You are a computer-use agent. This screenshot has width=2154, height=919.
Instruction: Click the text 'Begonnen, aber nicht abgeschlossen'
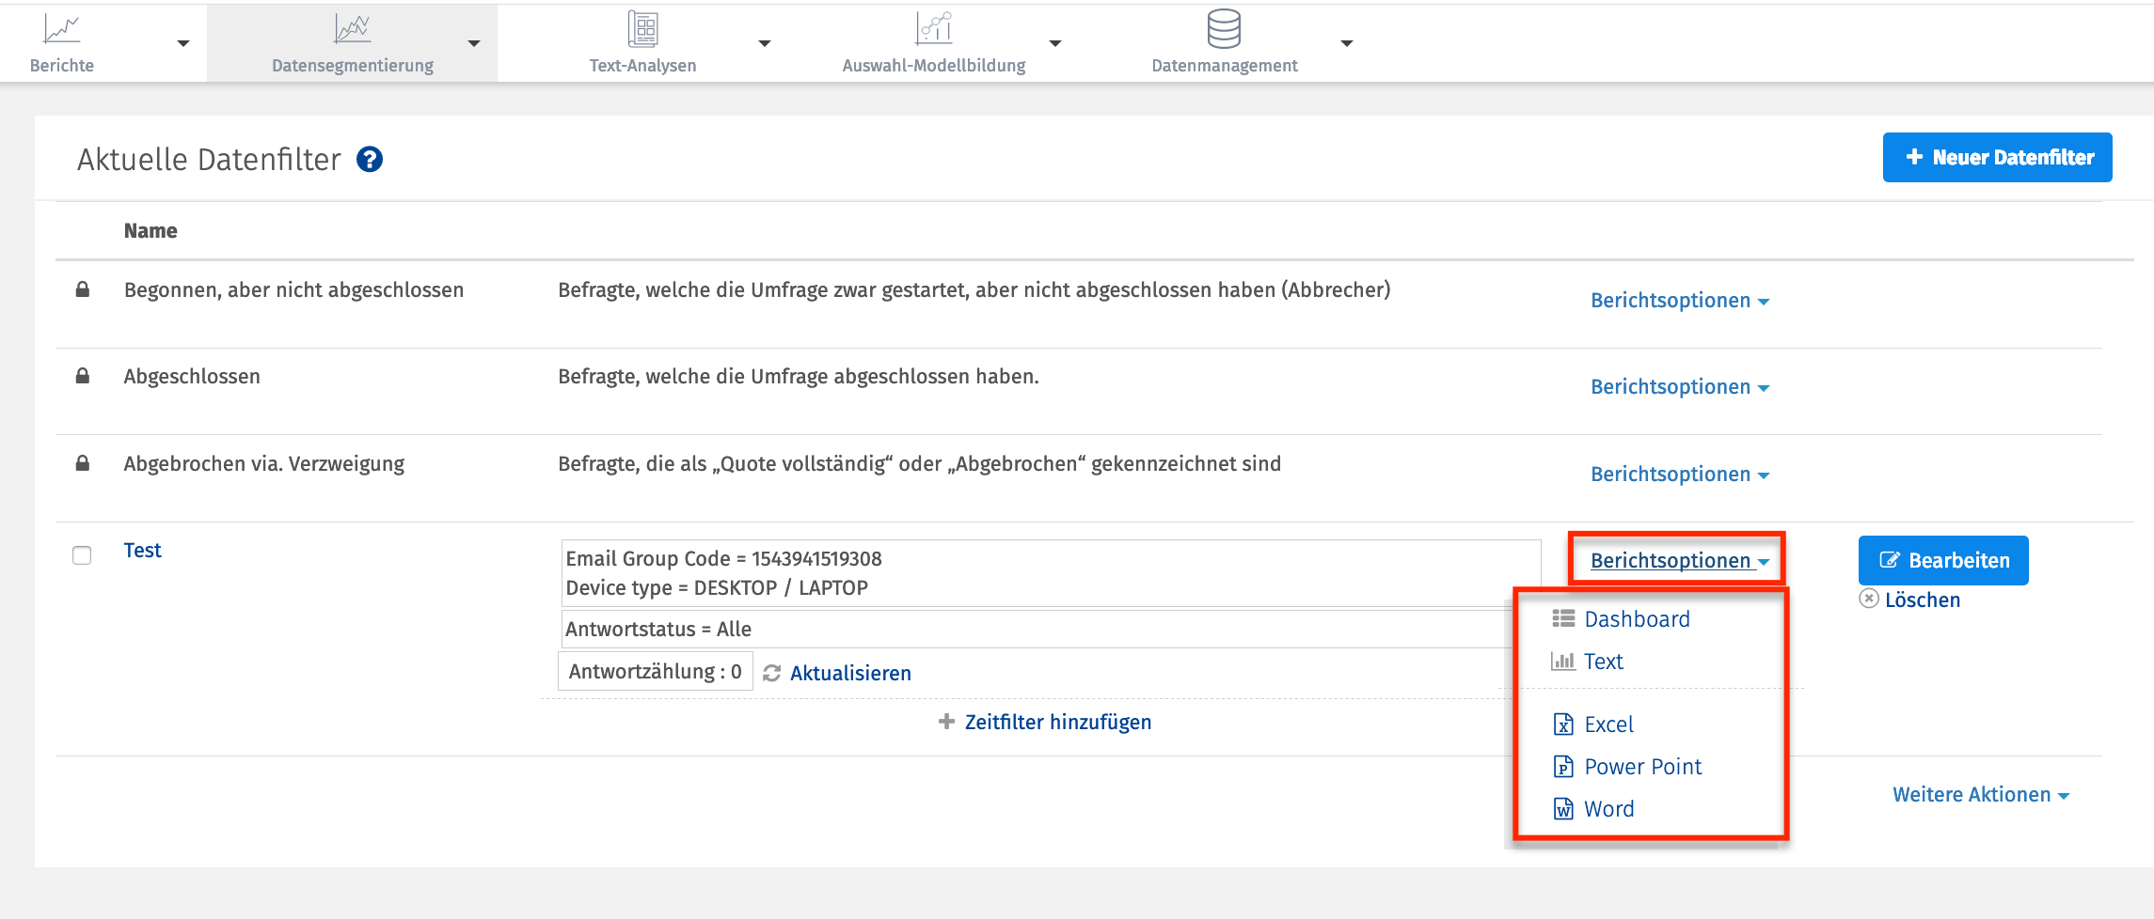(x=293, y=289)
